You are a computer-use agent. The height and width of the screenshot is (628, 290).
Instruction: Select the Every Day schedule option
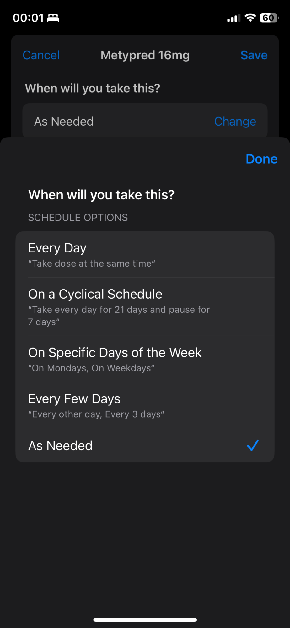[144, 255]
